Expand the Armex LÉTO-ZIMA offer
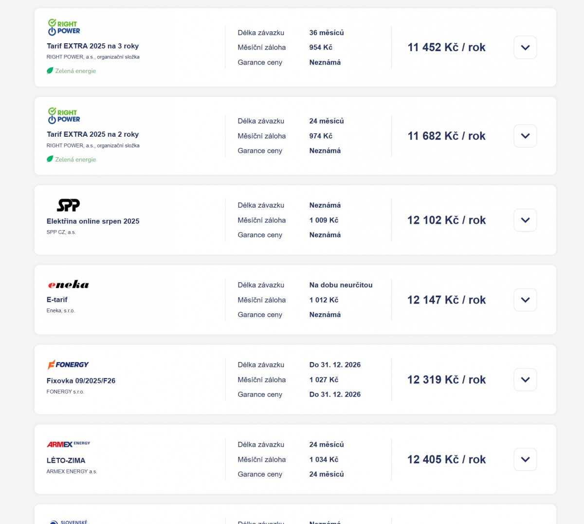Screen dimensions: 584x524 pyautogui.click(x=525, y=459)
